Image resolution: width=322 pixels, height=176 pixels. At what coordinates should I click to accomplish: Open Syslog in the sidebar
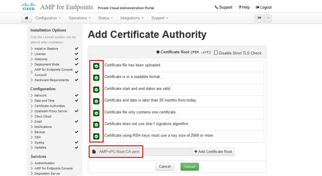[39, 142]
